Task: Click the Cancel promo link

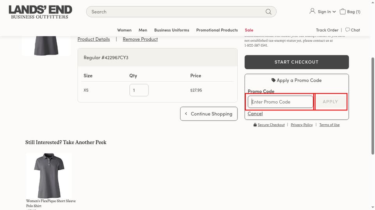Action: click(255, 114)
